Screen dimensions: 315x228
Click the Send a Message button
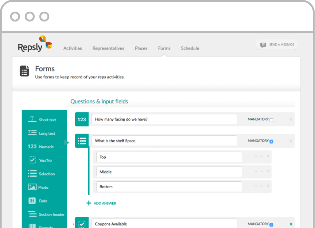coord(277,45)
